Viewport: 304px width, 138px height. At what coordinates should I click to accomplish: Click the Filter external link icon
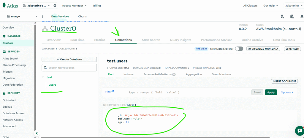click(x=113, y=91)
